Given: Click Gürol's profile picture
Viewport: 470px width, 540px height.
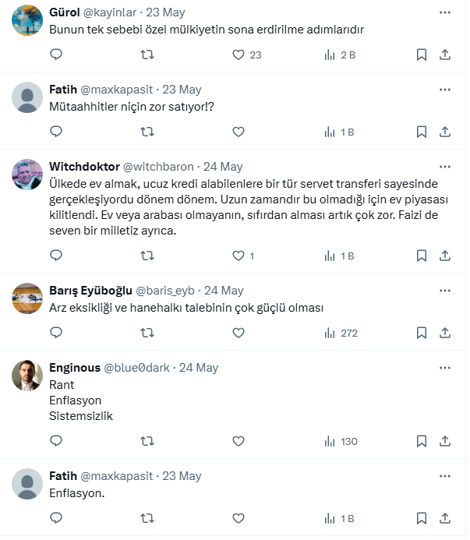Looking at the screenshot, I should pyautogui.click(x=27, y=21).
